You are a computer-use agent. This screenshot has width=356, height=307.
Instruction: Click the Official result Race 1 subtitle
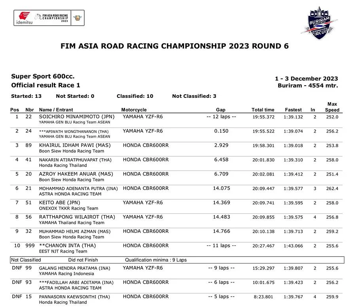point(45,85)
